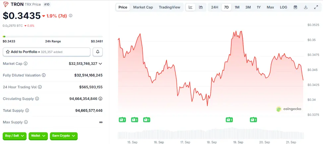323x144 pixels.
Task: Open the Earn Crypto dropdown
Action: click(64, 135)
